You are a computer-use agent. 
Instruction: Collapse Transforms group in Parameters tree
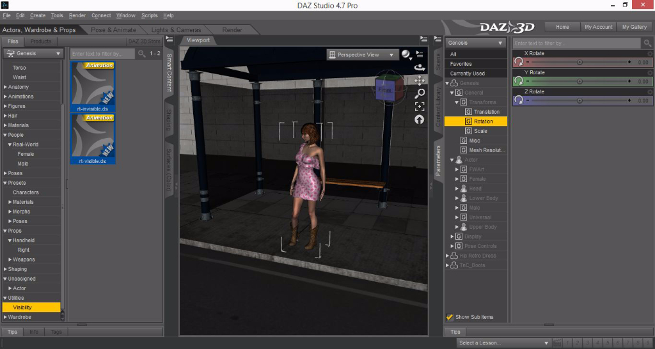coord(457,102)
